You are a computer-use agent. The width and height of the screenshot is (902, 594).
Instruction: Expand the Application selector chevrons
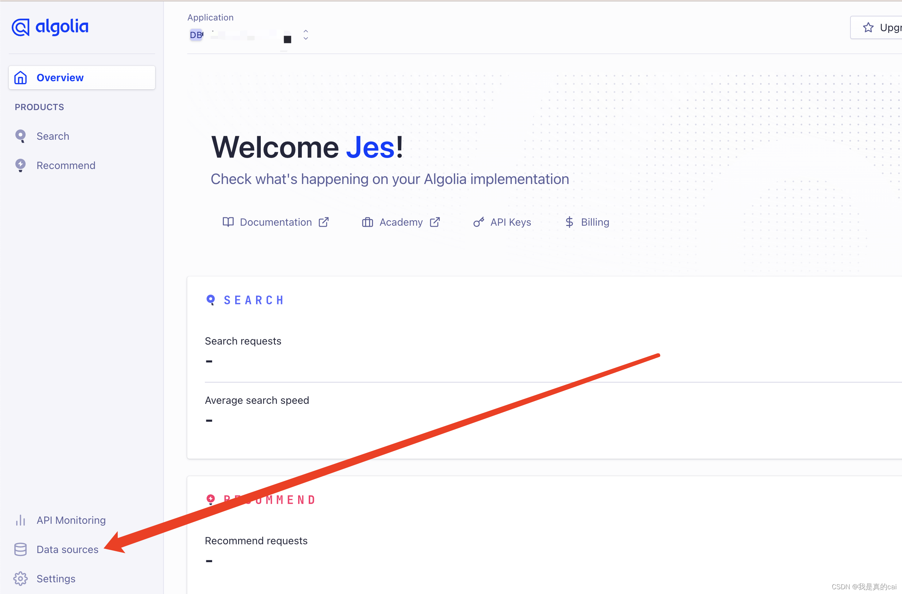click(306, 35)
